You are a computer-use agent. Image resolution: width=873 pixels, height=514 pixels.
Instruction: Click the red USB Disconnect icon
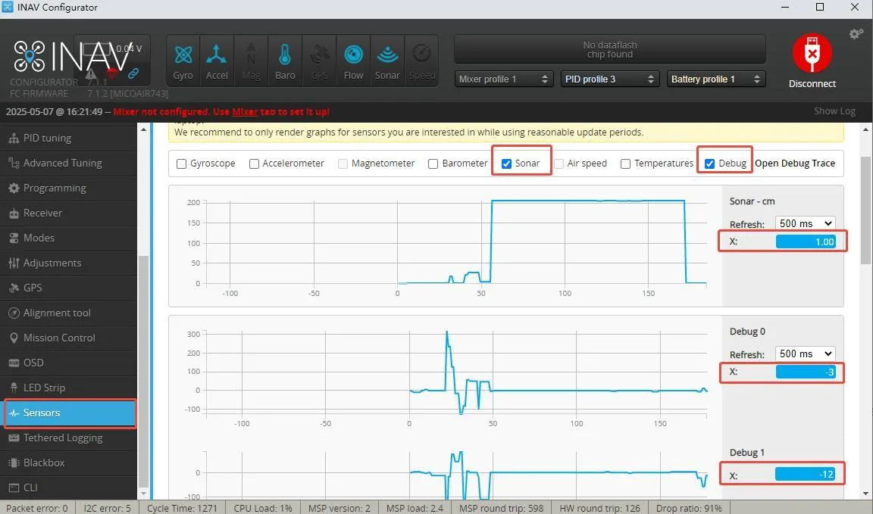coord(812,53)
